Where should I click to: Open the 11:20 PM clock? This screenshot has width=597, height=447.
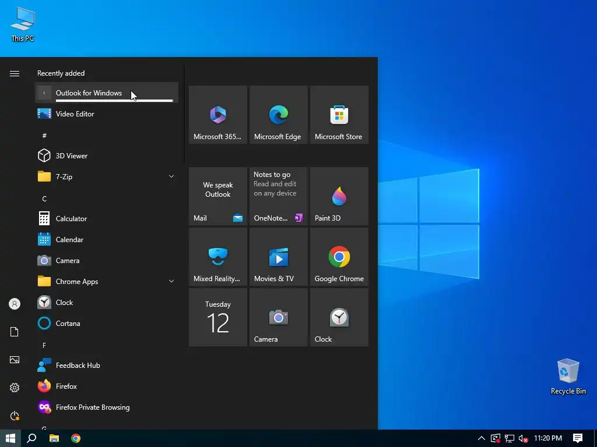[548, 438]
